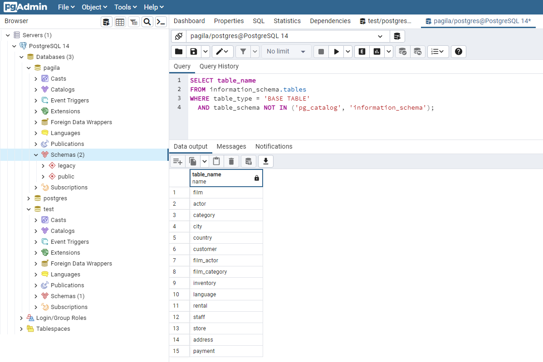Delete rows using the trash icon
This screenshot has width=543, height=362.
coord(231,161)
